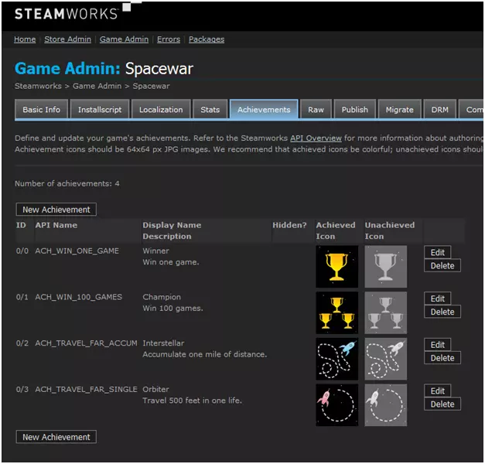Open the Game Admin navigation link
This screenshot has height=464, width=485.
pos(124,39)
